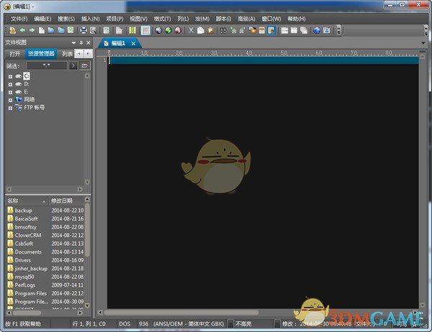
Task: Open the 文件(F) menu
Action: [19, 18]
